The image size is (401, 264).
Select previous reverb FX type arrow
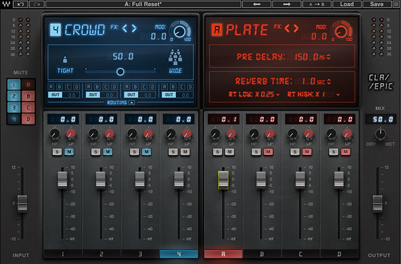coord(287,28)
